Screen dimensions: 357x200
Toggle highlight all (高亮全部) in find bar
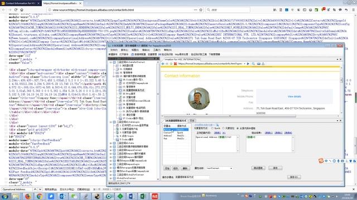(x=51, y=189)
